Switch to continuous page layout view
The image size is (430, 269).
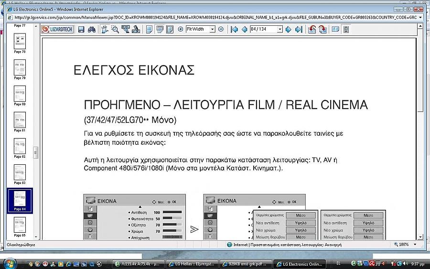[160, 29]
